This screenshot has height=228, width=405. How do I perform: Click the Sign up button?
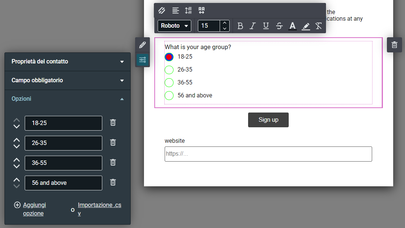(268, 120)
